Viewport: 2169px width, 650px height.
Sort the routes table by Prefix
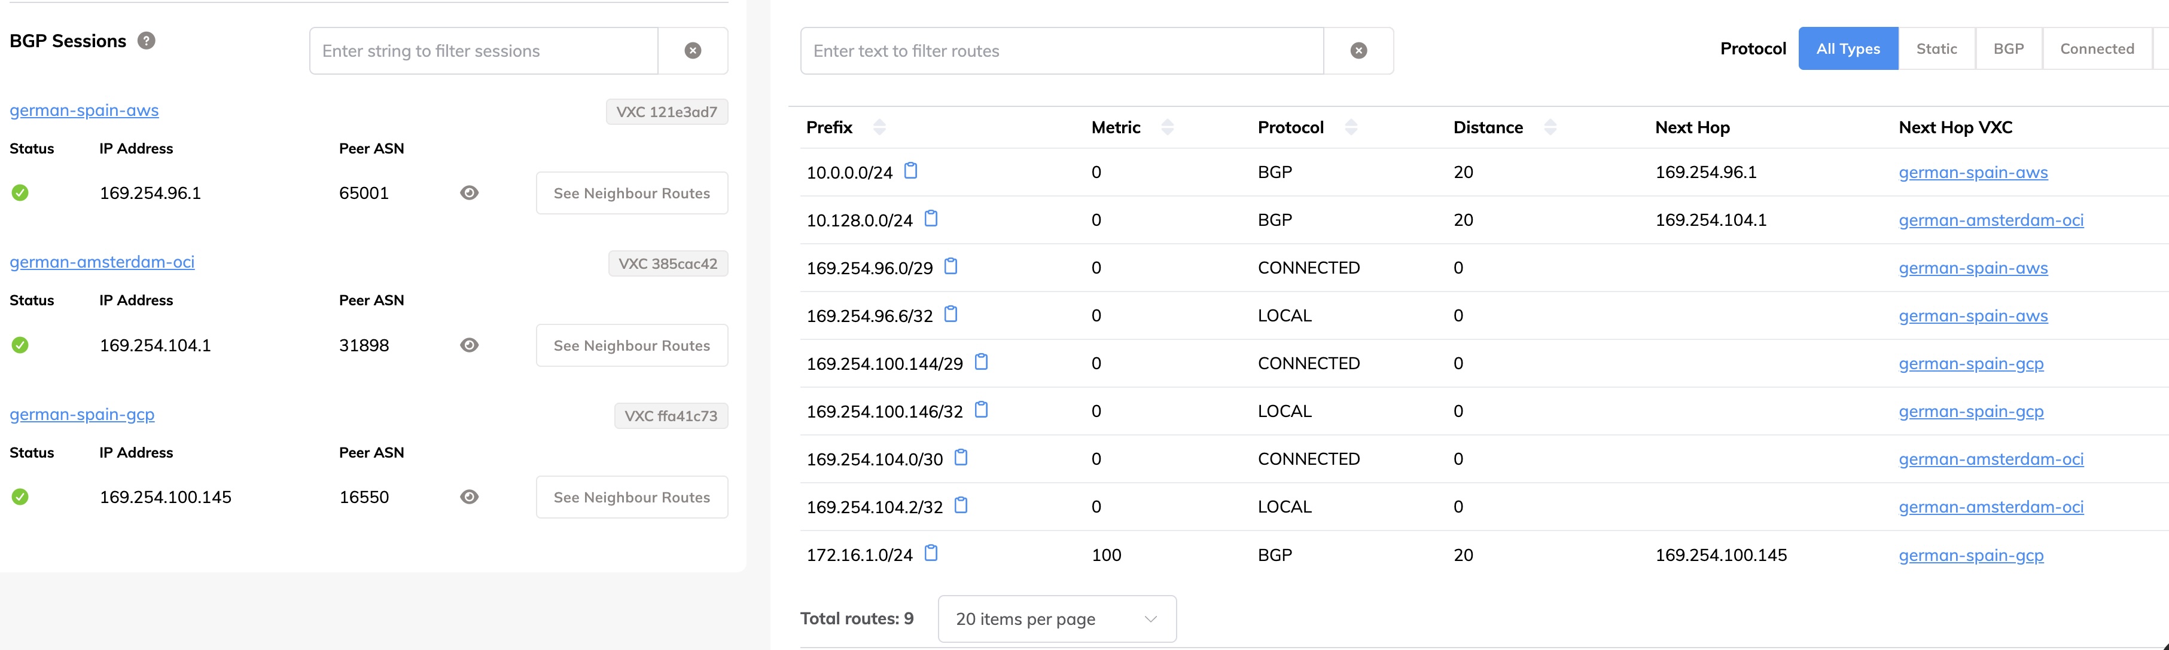[x=879, y=127]
